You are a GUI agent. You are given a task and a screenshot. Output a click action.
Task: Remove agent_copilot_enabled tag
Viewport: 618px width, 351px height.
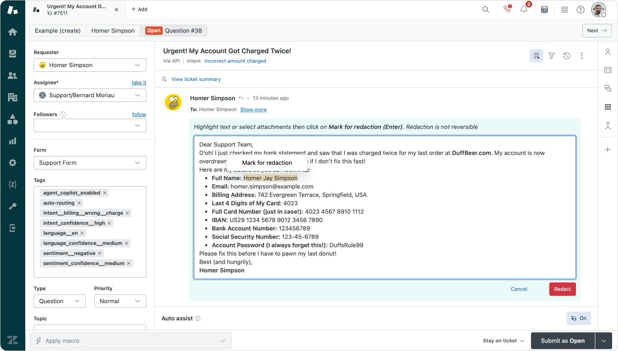105,193
